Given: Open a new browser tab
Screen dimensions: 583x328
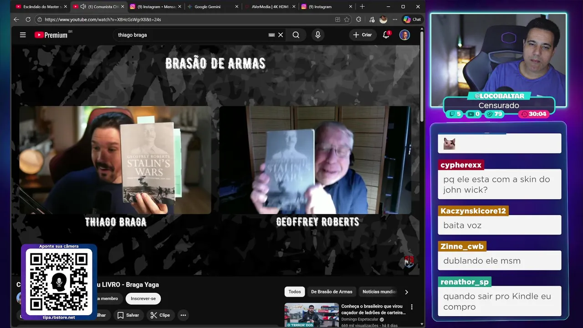Looking at the screenshot, I should [362, 6].
